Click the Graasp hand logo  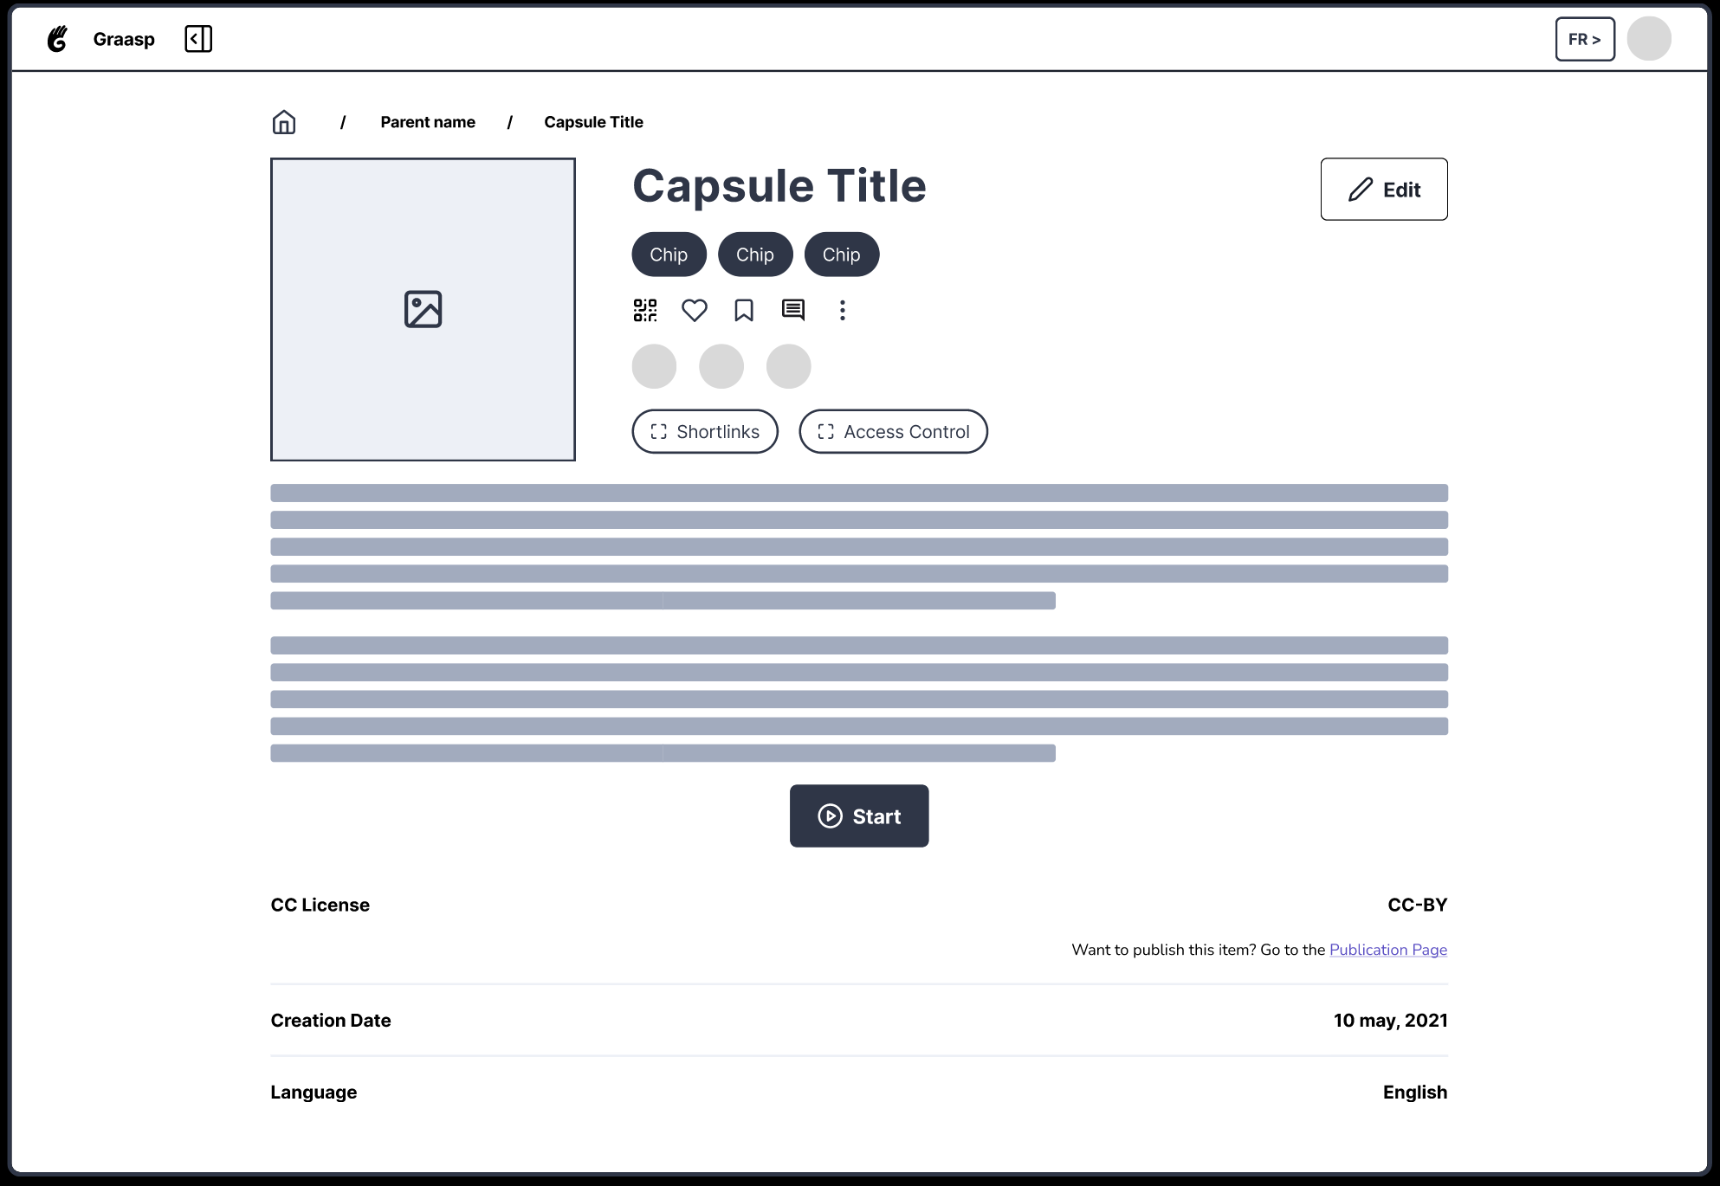[x=57, y=38]
